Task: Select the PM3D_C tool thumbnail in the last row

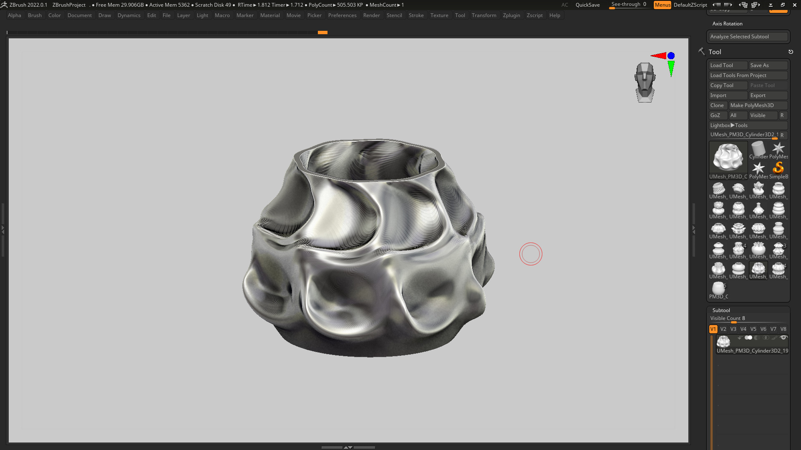Action: tap(718, 290)
